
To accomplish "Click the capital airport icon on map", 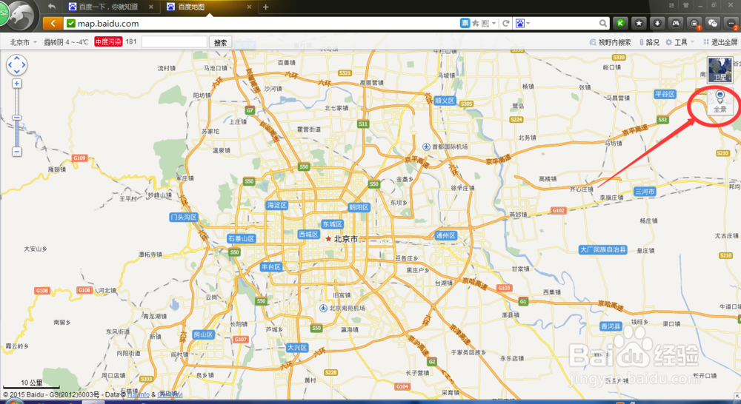I will (426, 147).
